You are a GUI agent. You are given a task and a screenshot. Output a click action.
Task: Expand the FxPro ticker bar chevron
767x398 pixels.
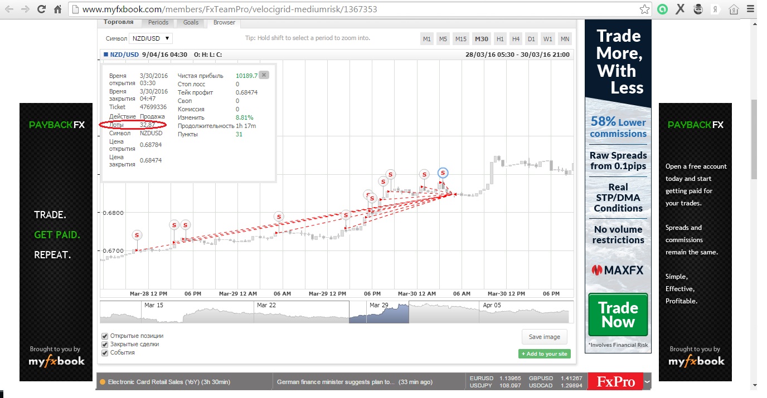click(647, 382)
